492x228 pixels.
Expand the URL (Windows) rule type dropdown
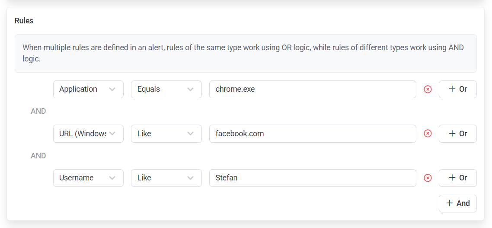pos(88,134)
